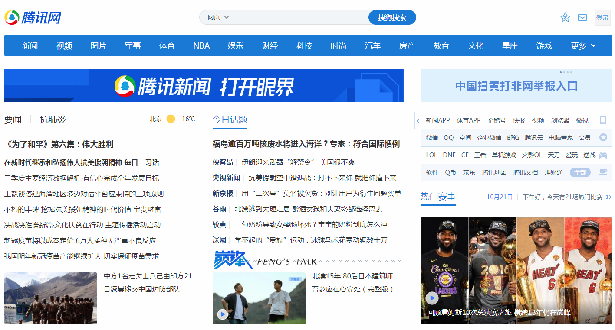Viewport: 615px width, 330px height.
Task: Switch to the 要闻 tab
Action: (13, 120)
